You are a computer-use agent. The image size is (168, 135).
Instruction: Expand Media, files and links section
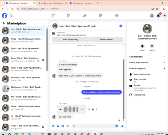(147, 63)
